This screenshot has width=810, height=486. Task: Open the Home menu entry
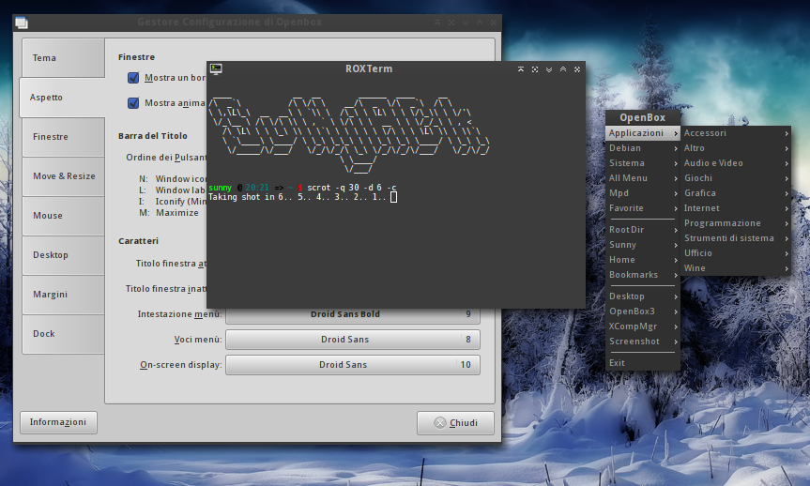pyautogui.click(x=643, y=260)
